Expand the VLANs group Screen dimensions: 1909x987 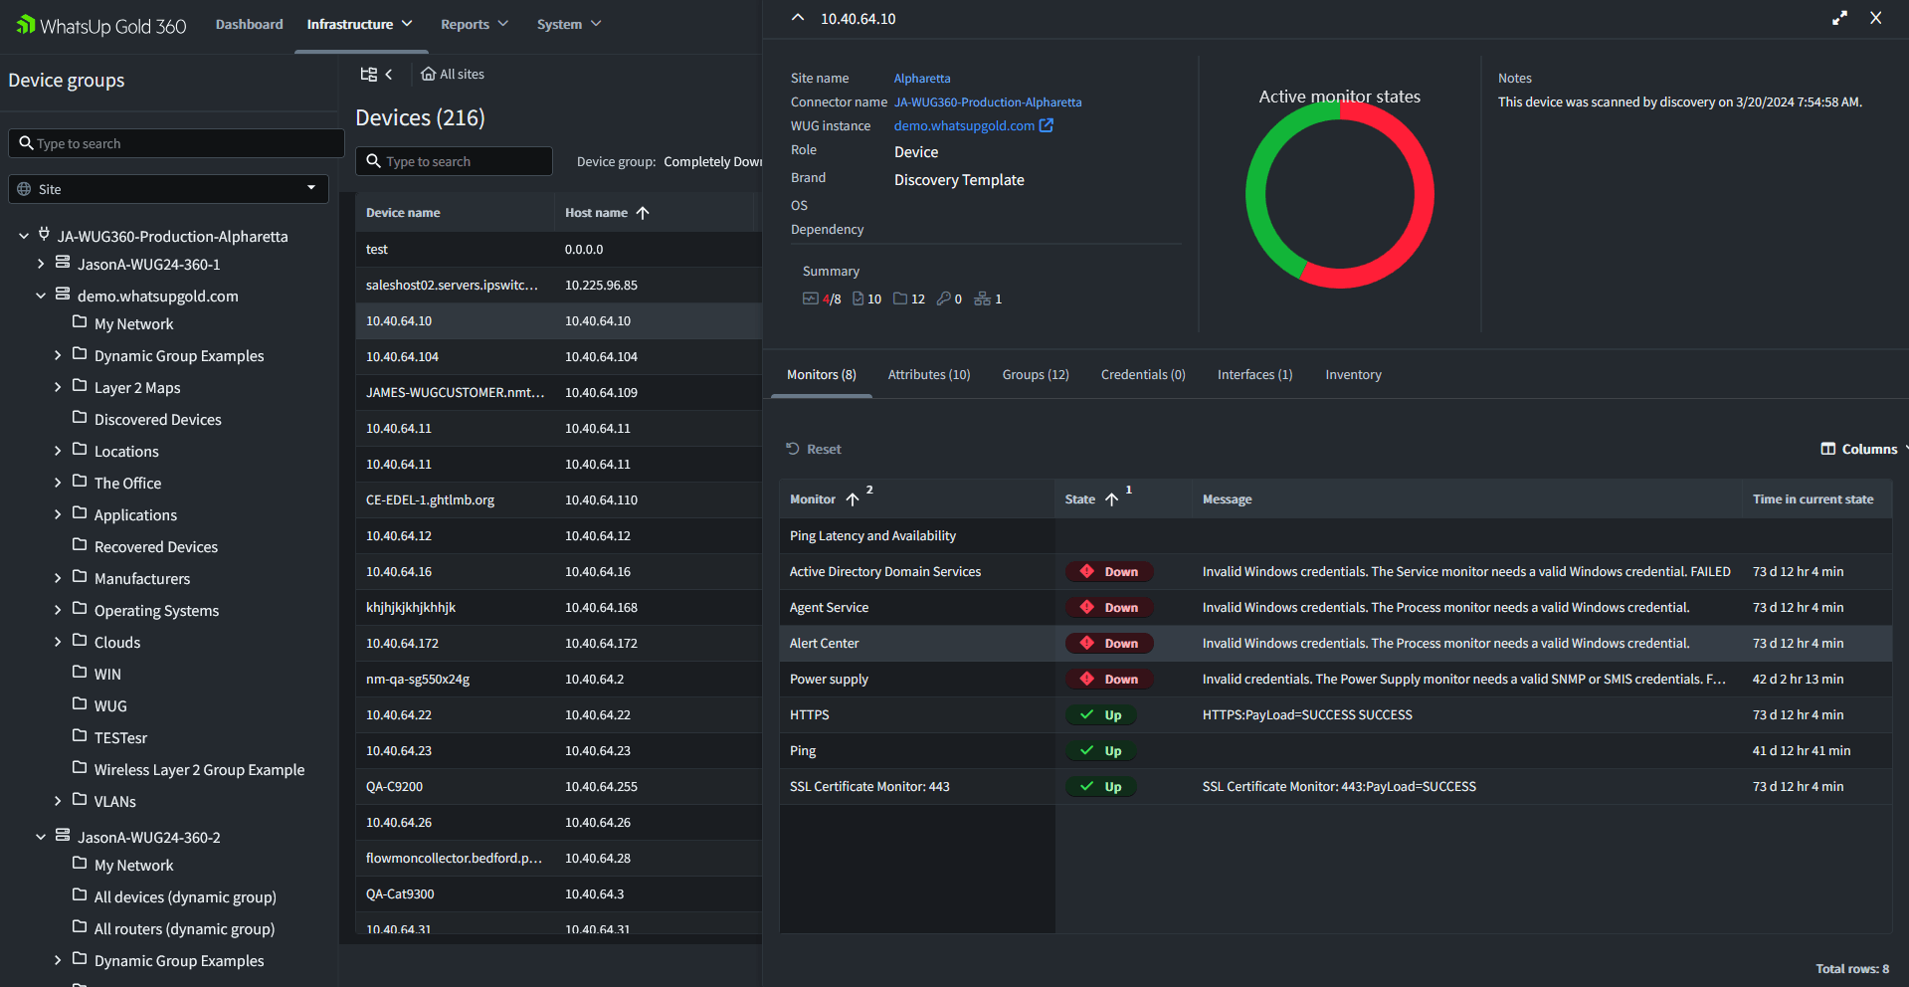click(58, 802)
